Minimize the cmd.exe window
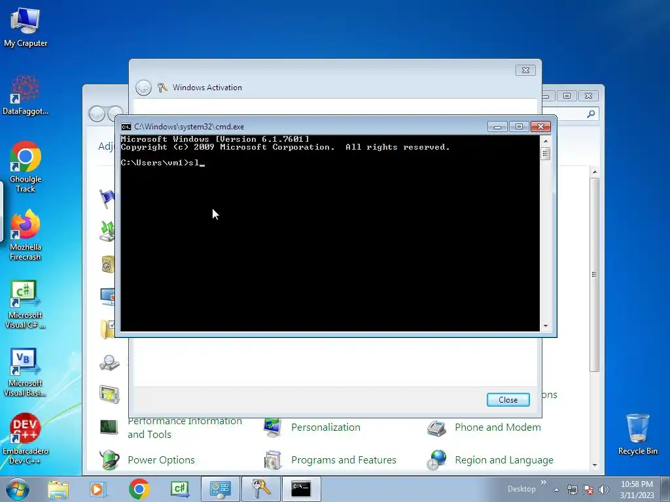Screen dimensions: 670x502 497,127
